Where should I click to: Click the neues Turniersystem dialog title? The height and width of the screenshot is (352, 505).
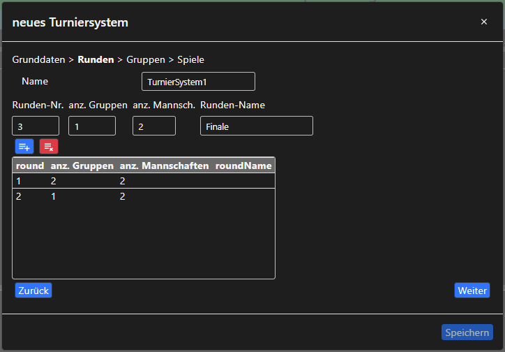(70, 22)
